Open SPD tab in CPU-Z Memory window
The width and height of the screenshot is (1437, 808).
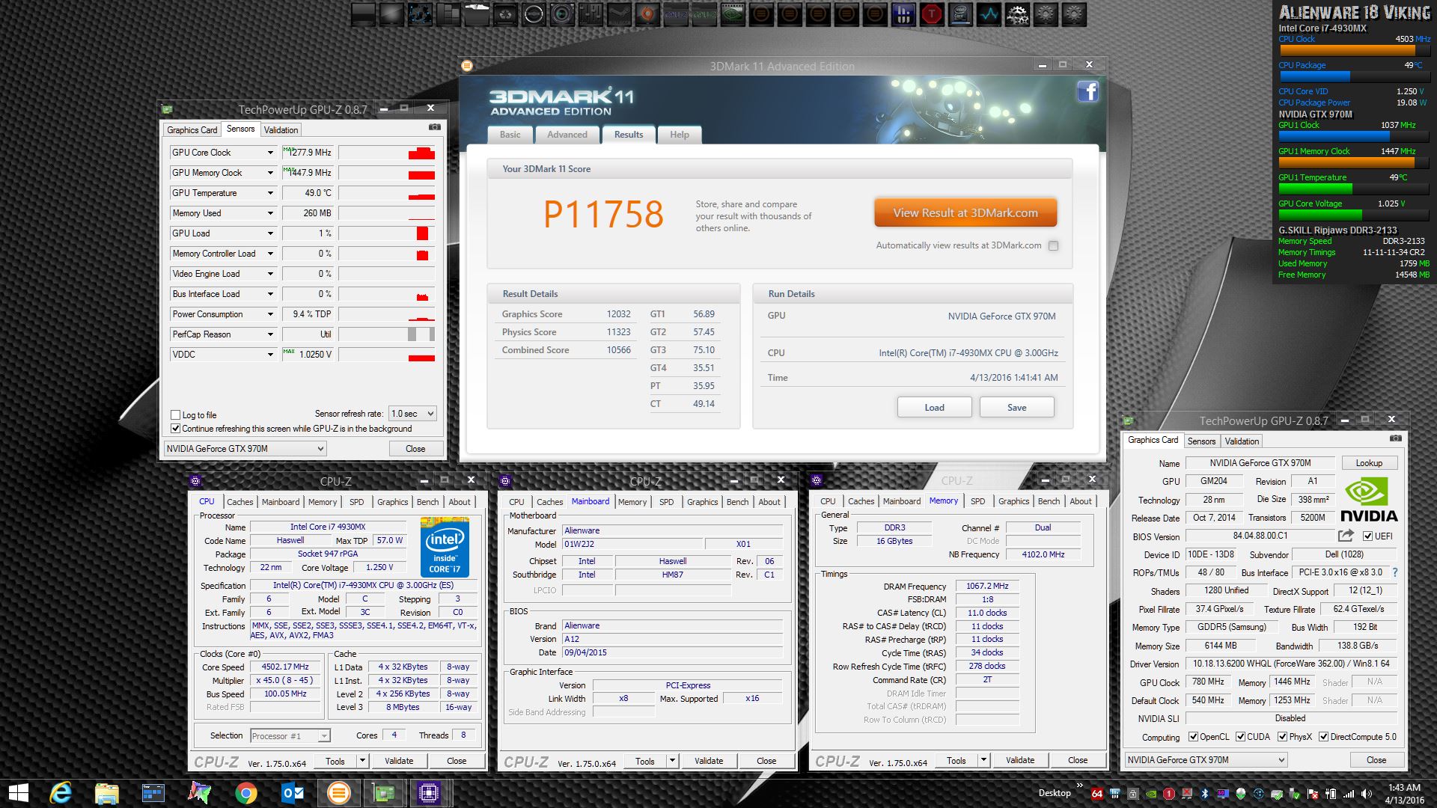click(977, 501)
